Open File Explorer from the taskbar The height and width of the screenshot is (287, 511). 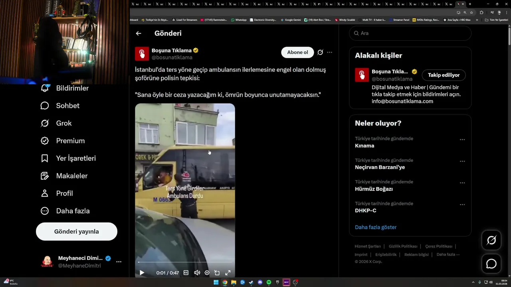234,282
